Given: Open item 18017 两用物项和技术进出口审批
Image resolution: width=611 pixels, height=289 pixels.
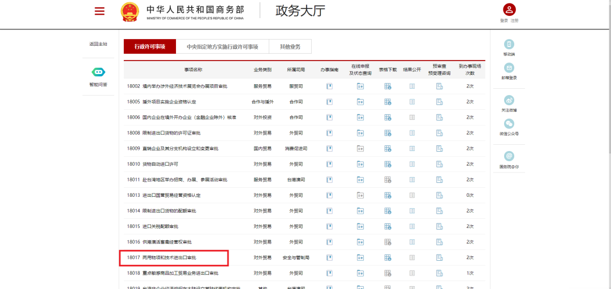Looking at the screenshot, I should (x=169, y=257).
